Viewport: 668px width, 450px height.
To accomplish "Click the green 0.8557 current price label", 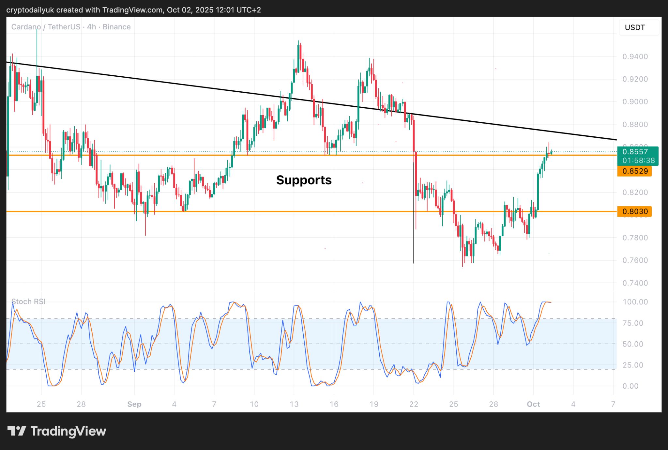I will [635, 151].
